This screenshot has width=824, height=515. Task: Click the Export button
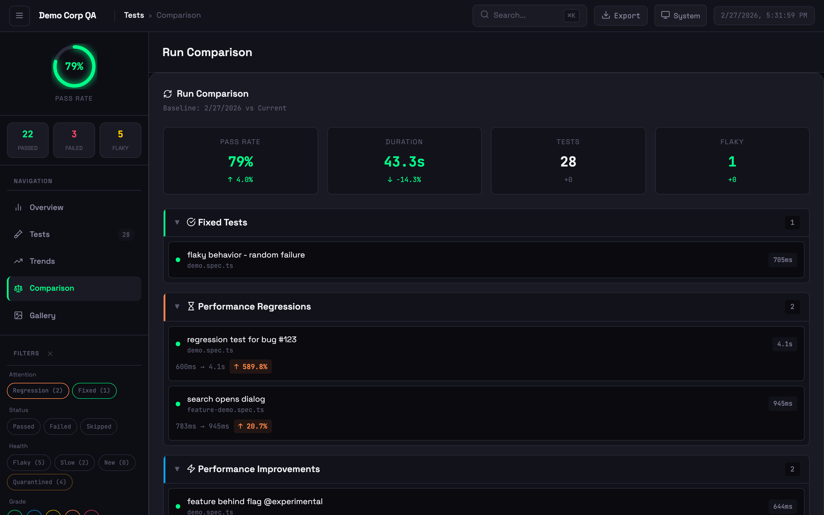coord(620,16)
